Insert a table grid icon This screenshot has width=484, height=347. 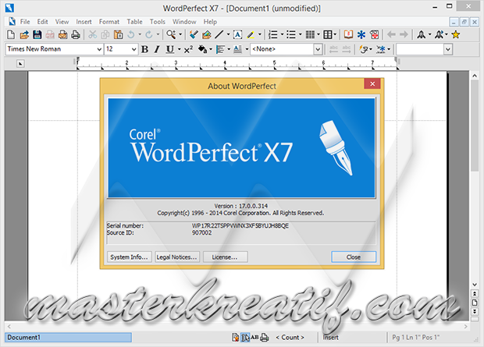[328, 34]
